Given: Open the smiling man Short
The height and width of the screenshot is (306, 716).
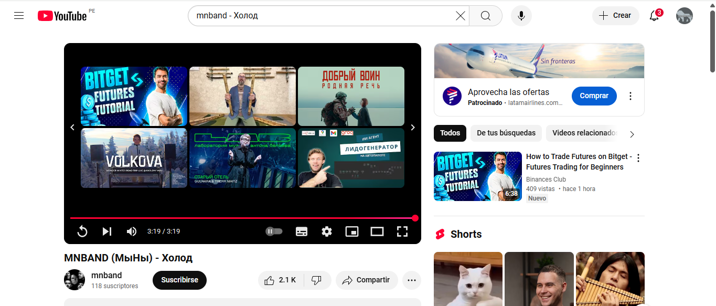Looking at the screenshot, I should point(539,279).
